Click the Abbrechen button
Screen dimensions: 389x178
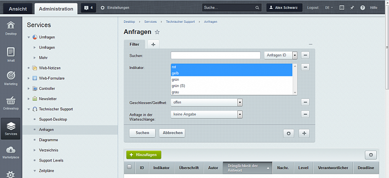[172, 133]
